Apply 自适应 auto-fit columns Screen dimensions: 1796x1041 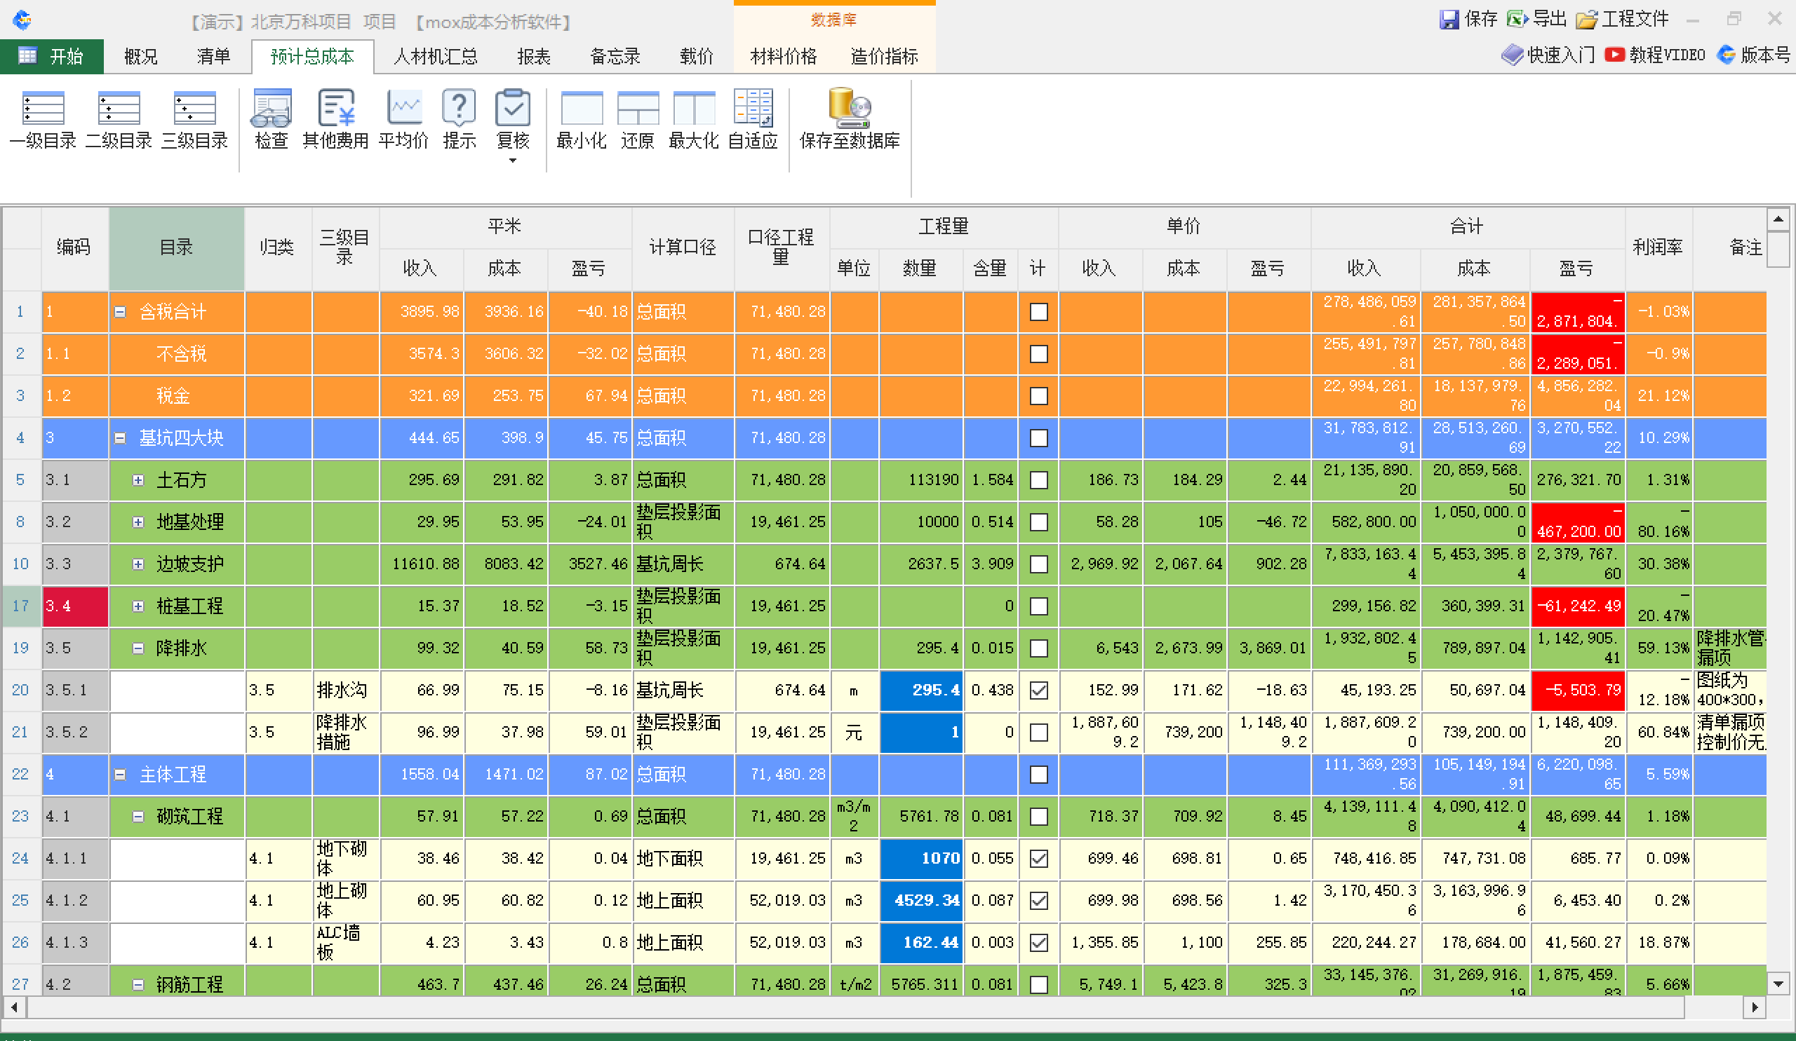point(753,120)
